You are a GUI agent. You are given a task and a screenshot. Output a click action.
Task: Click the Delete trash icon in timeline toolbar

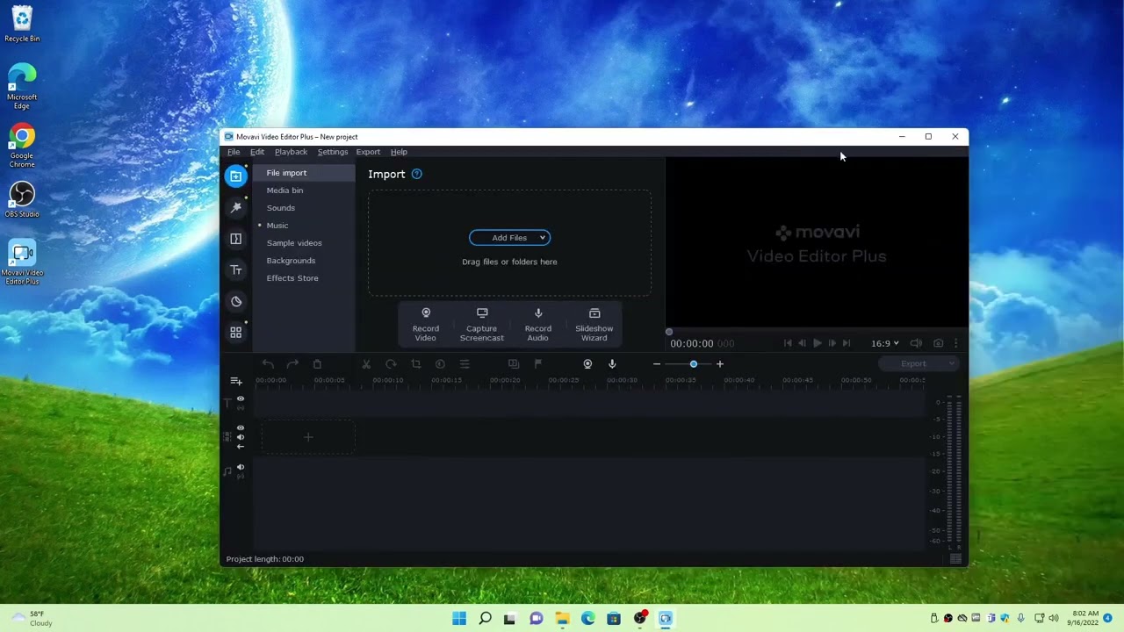[317, 364]
